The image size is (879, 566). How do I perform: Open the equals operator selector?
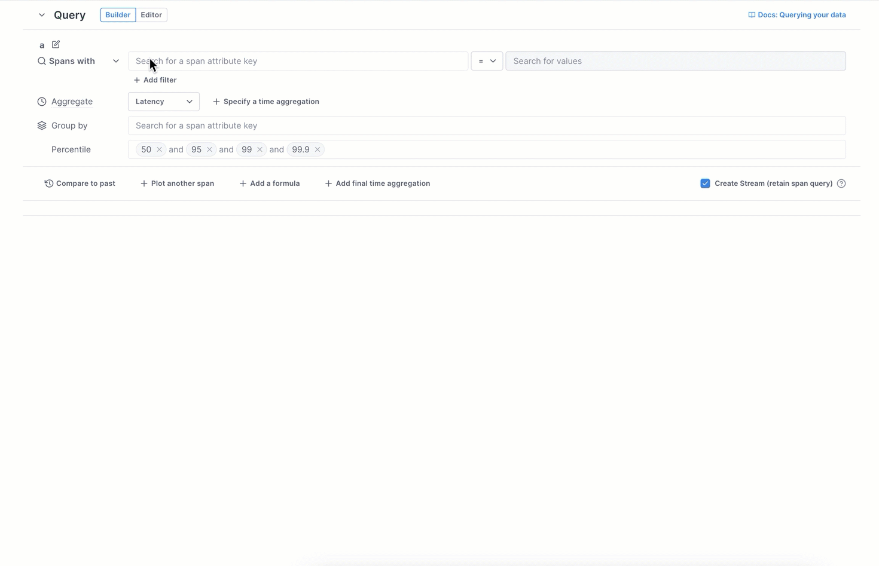pyautogui.click(x=486, y=60)
